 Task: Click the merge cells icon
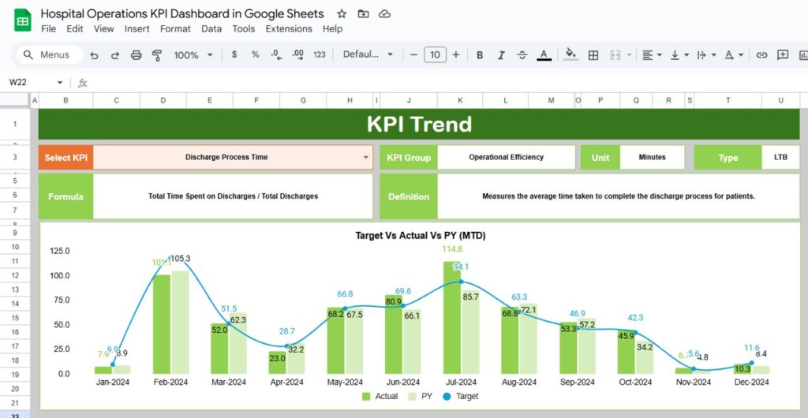(615, 55)
